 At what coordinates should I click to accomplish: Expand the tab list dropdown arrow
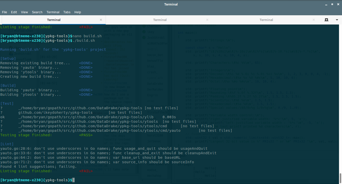337,20
